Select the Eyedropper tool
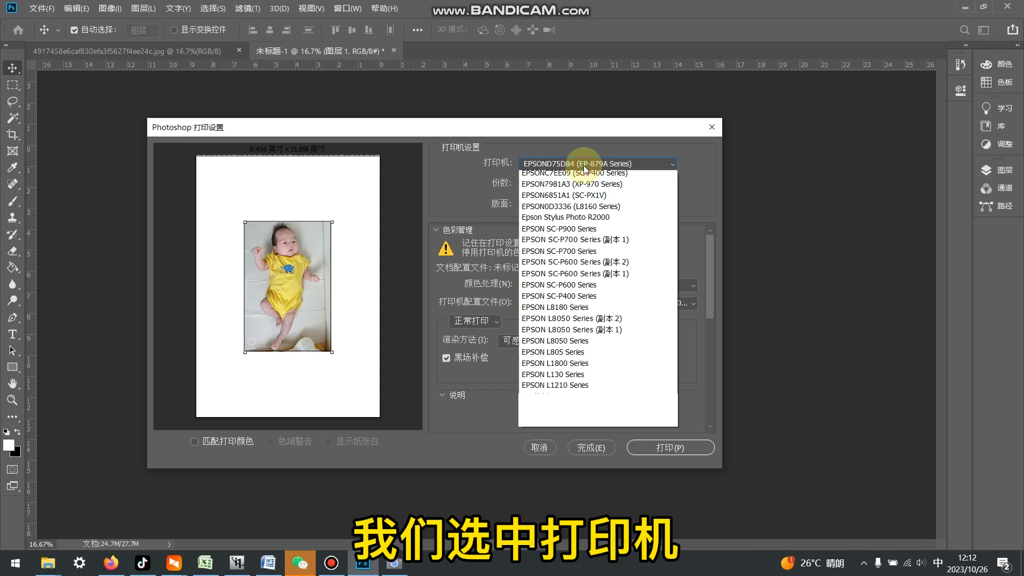 pos(13,167)
